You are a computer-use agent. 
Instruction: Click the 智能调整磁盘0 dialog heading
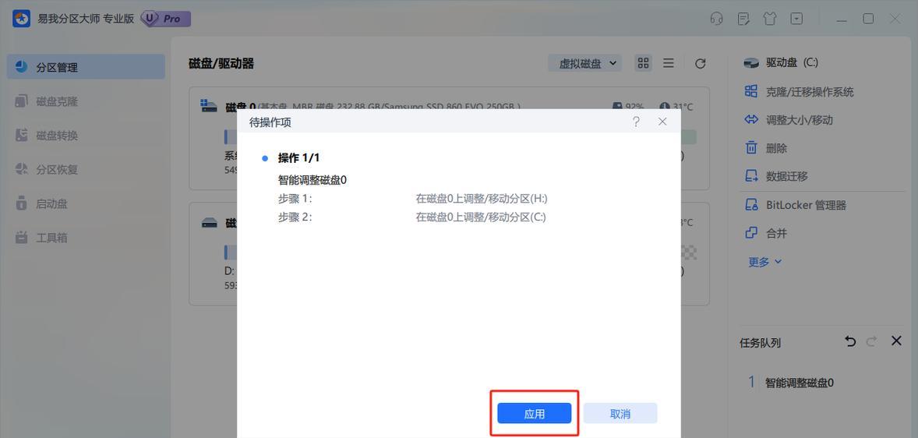[312, 180]
